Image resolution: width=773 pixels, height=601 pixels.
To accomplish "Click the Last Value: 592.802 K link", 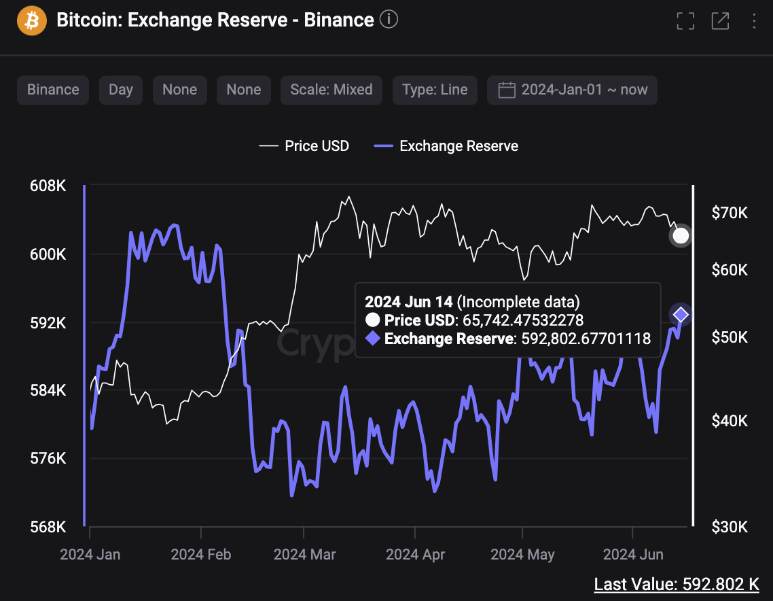I will pos(677,584).
